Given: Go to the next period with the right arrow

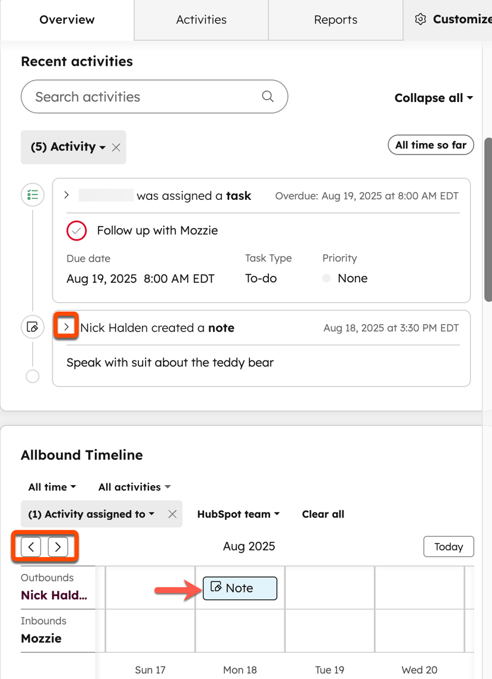Looking at the screenshot, I should coord(58,546).
